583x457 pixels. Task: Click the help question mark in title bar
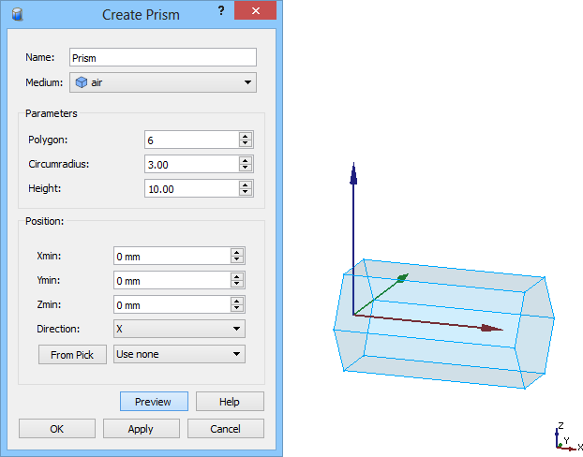click(x=221, y=11)
